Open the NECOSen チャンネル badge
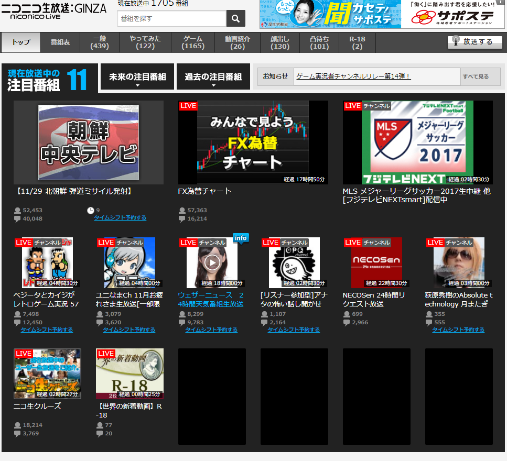The width and height of the screenshot is (507, 461). (376, 243)
